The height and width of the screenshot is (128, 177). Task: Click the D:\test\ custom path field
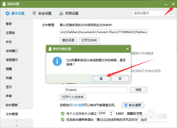coord(96,90)
